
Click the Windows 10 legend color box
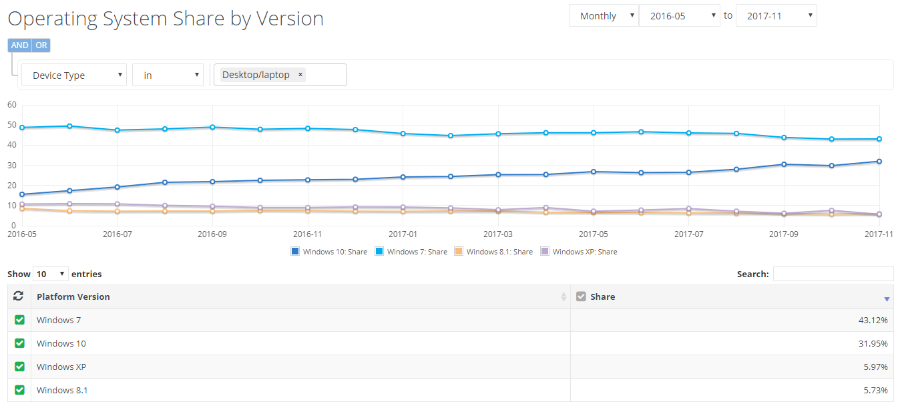pos(295,252)
